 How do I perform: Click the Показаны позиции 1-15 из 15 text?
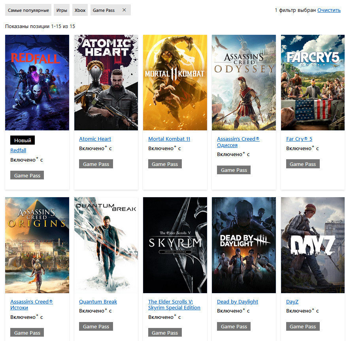[40, 26]
